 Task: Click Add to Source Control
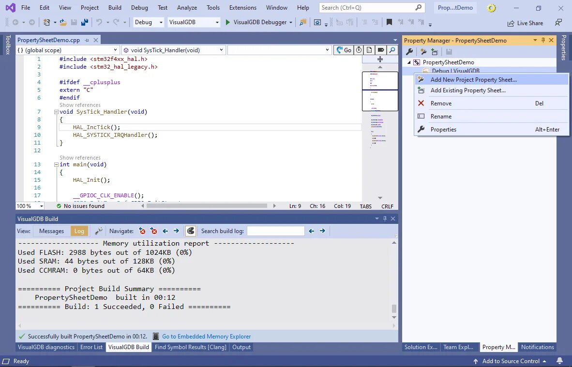tap(510, 361)
